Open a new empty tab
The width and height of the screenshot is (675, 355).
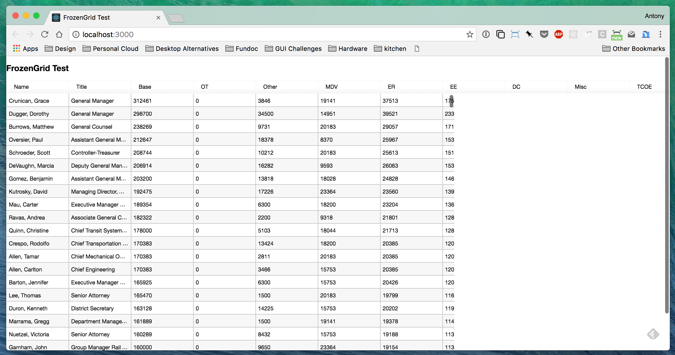(176, 18)
